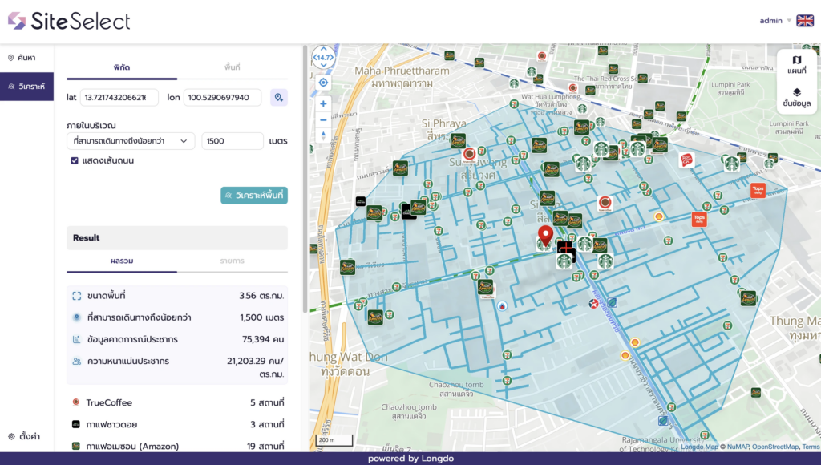Click the TrueCoffee row icon
This screenshot has height=465, width=821.
pos(76,402)
